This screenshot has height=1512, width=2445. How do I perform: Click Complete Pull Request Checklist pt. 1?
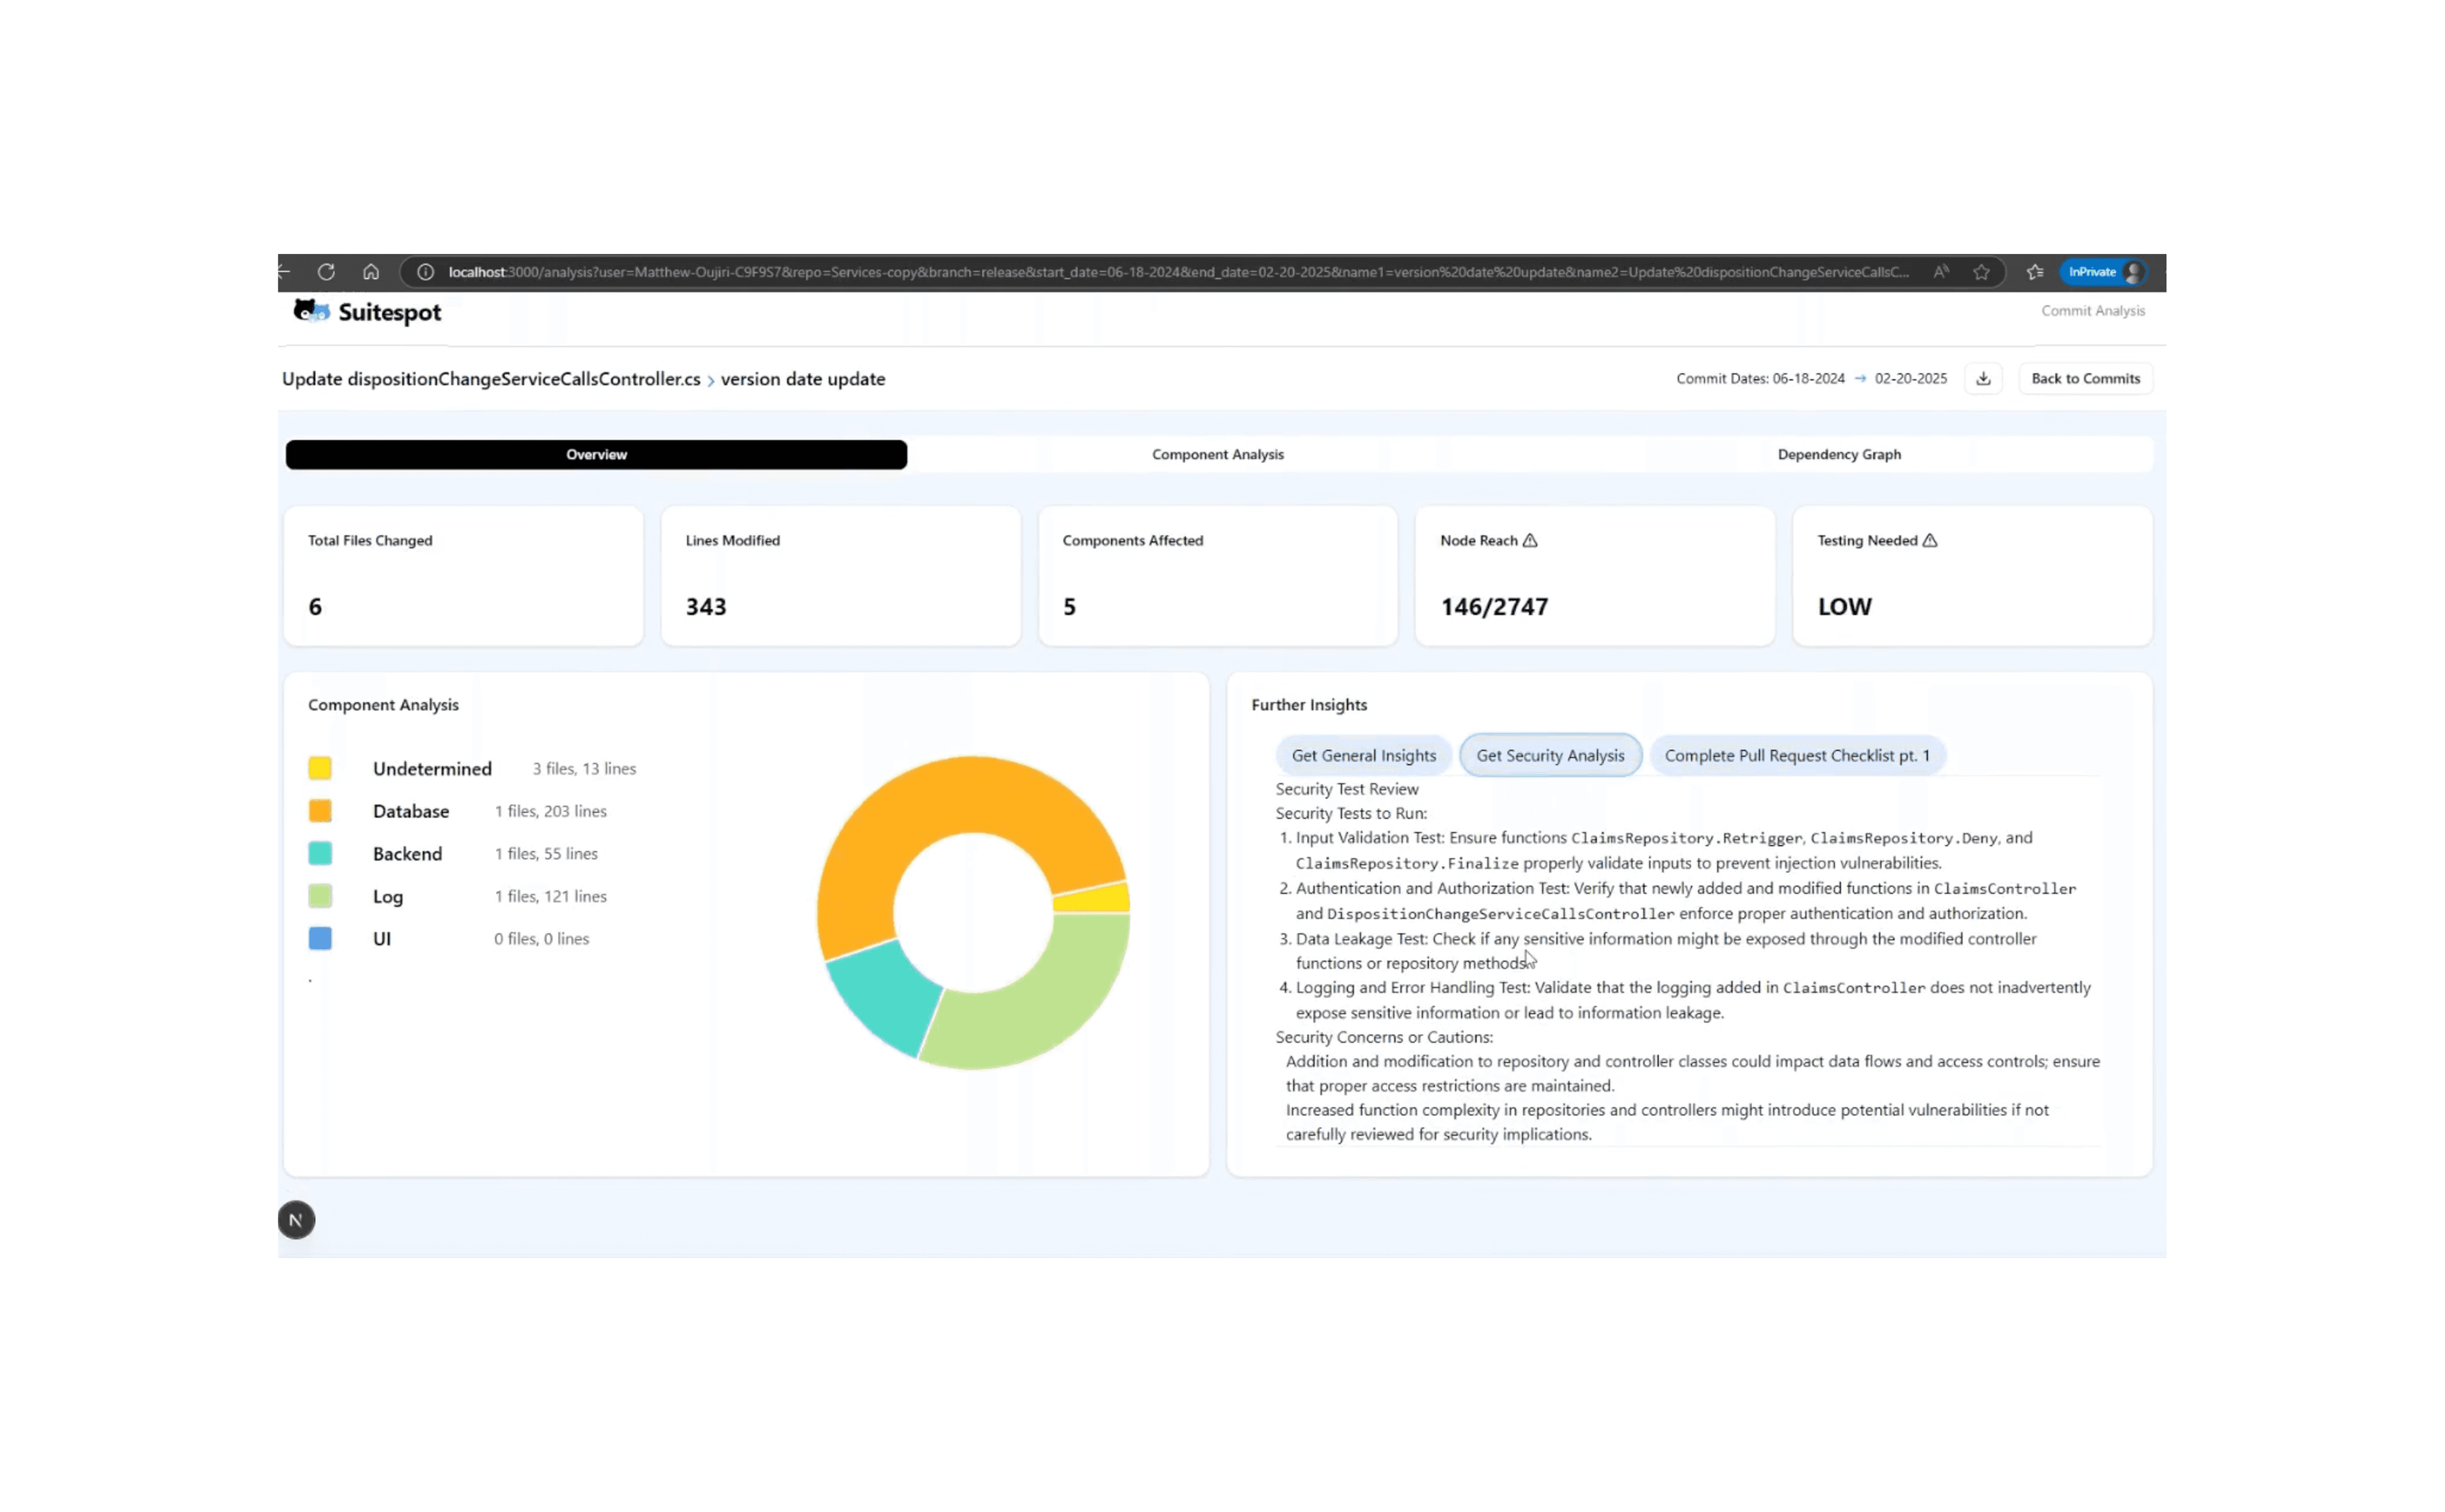pos(1796,755)
